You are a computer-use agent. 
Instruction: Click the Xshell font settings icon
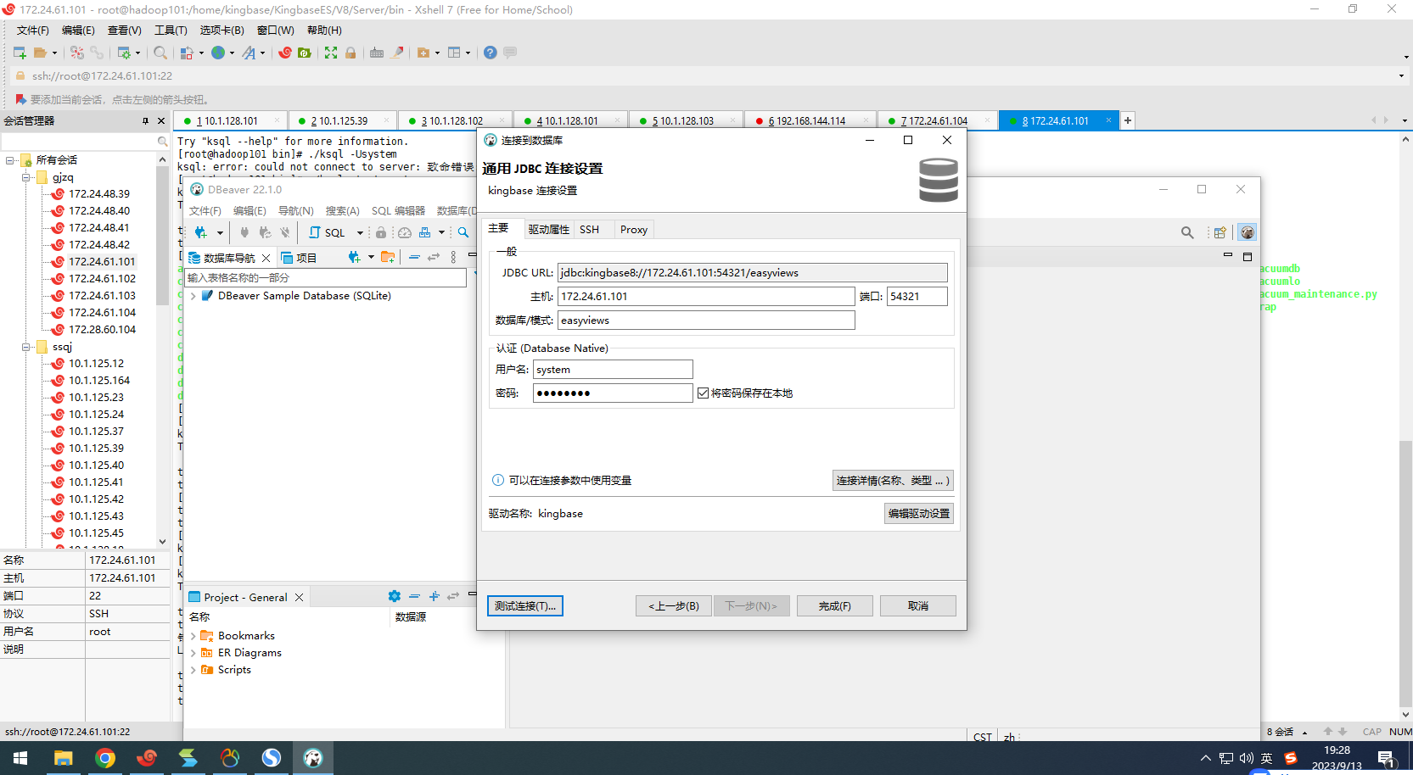[x=249, y=53]
